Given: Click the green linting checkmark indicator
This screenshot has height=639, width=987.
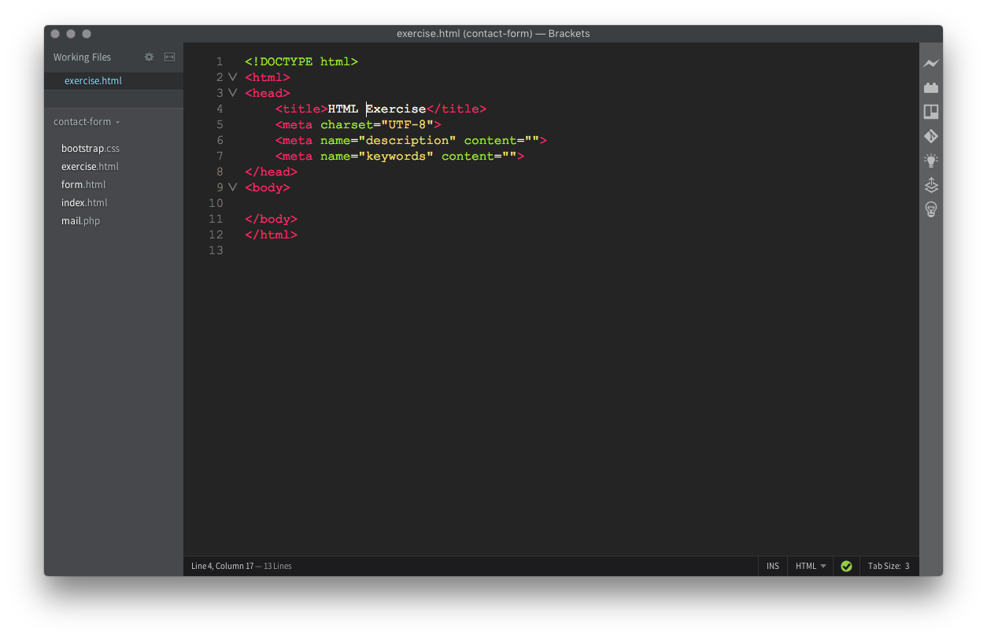Looking at the screenshot, I should pyautogui.click(x=846, y=566).
